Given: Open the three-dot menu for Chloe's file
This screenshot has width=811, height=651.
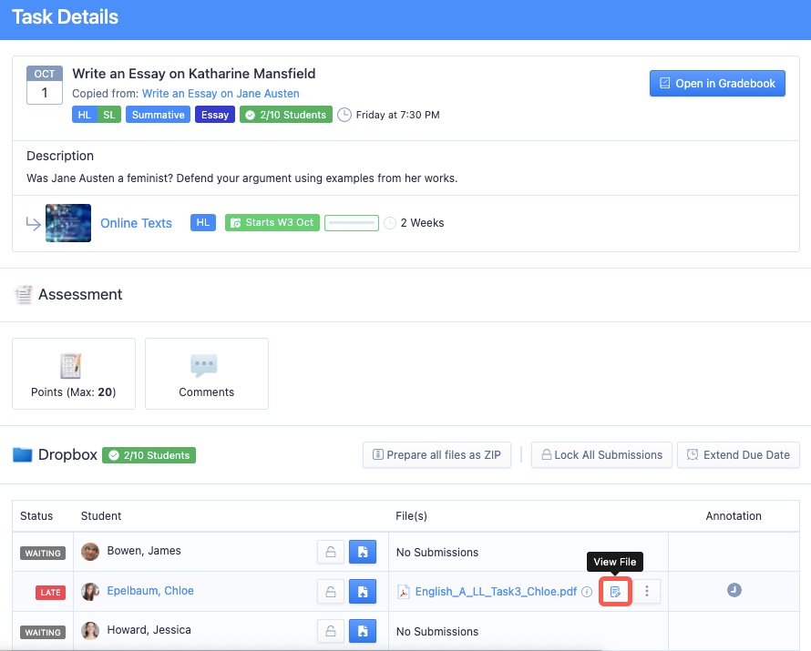Looking at the screenshot, I should 647,591.
